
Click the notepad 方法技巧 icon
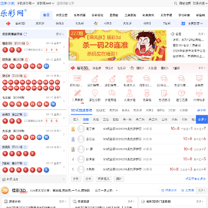tap(164, 93)
